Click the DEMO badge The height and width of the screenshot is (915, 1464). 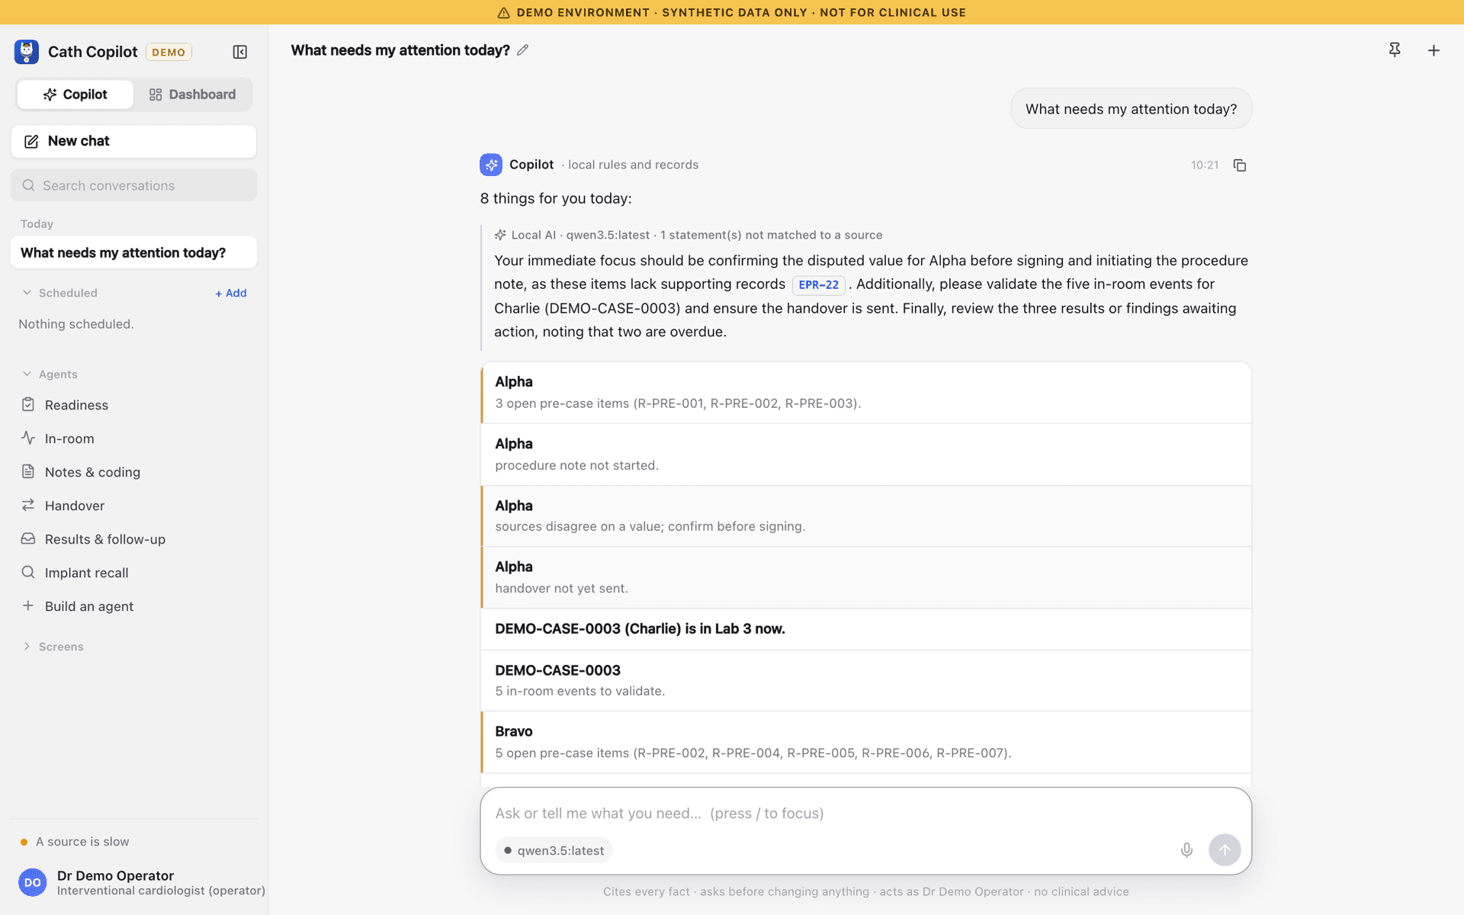pos(169,52)
